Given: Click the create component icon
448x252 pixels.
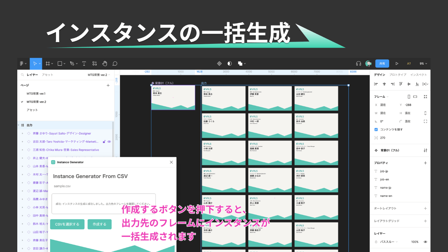Looking at the screenshot, I should (x=220, y=64).
